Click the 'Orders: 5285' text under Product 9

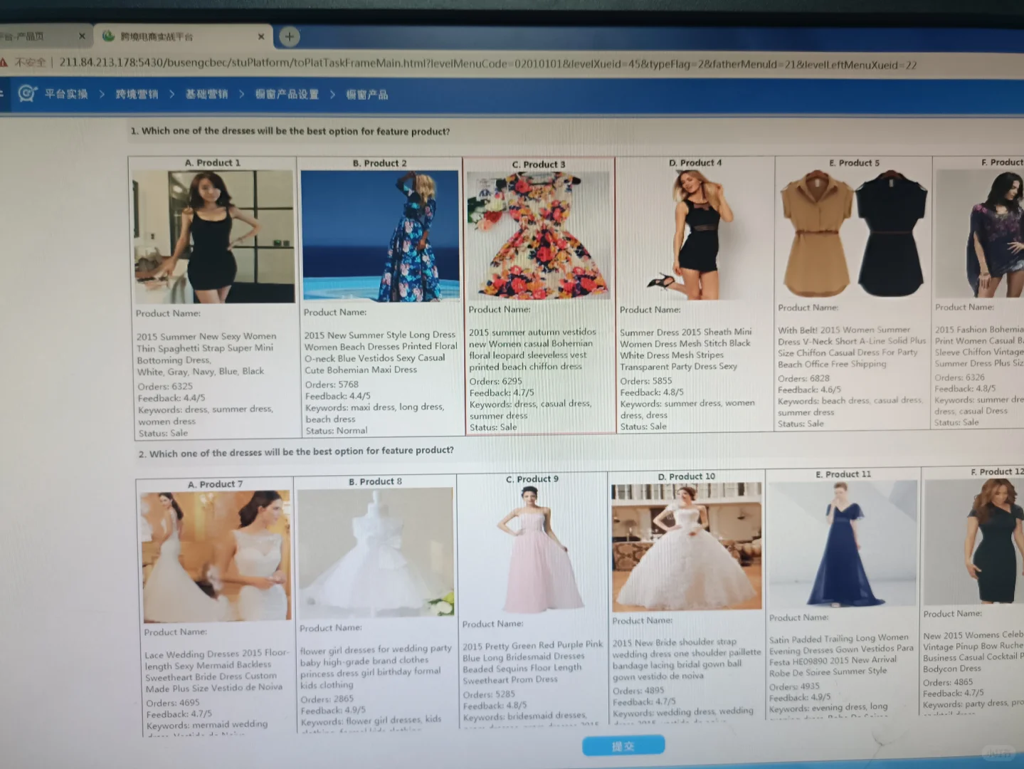490,694
